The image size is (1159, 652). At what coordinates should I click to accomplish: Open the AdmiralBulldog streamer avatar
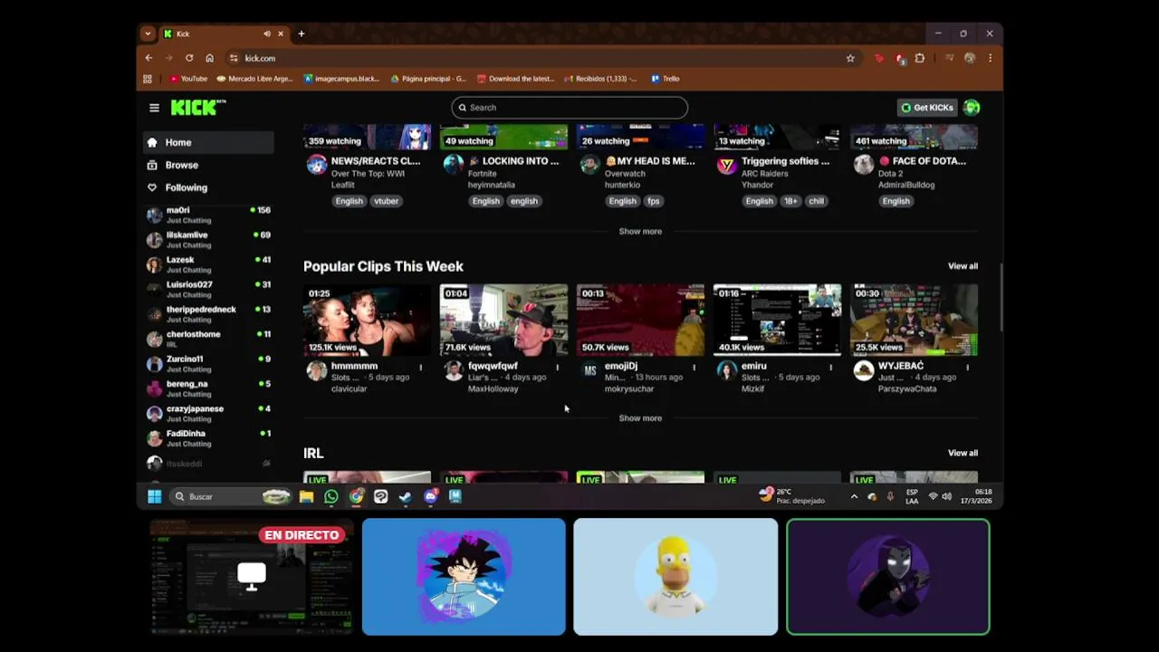(863, 164)
